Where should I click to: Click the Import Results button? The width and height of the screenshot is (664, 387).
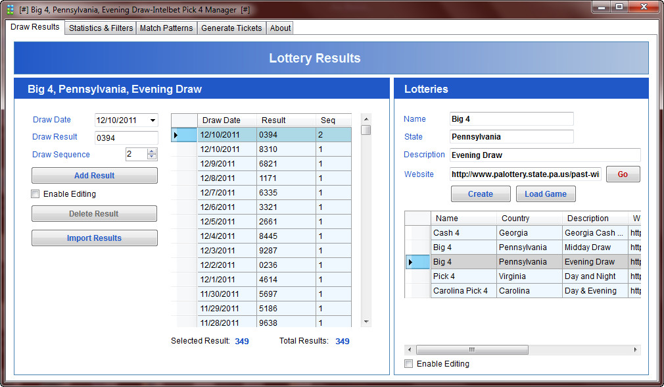pyautogui.click(x=94, y=238)
